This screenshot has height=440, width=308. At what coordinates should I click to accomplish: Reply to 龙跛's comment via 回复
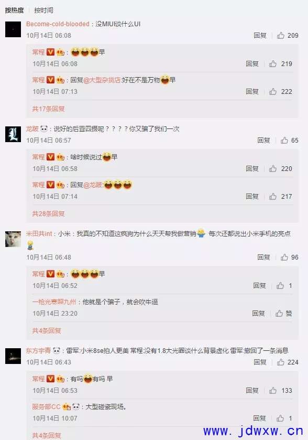[263, 141]
